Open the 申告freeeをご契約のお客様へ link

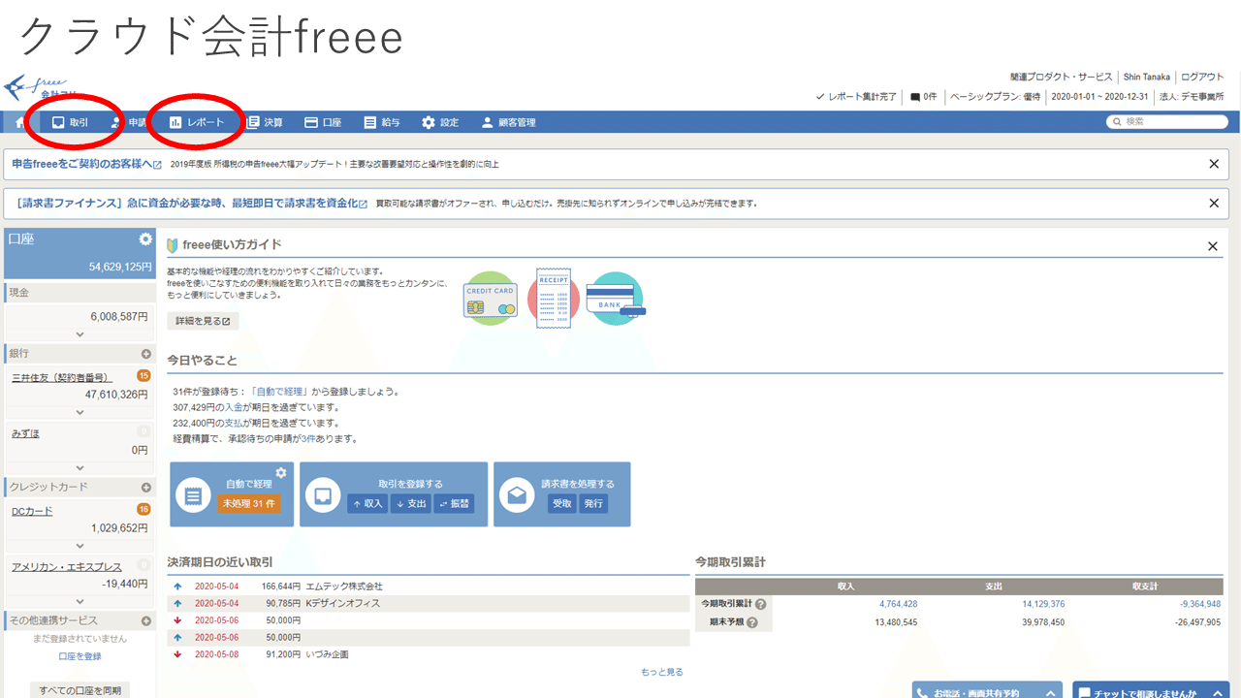(x=86, y=164)
